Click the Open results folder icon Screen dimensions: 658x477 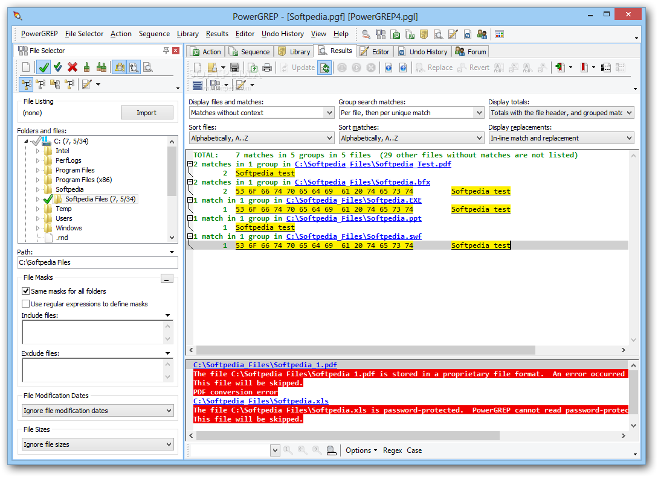pos(212,68)
